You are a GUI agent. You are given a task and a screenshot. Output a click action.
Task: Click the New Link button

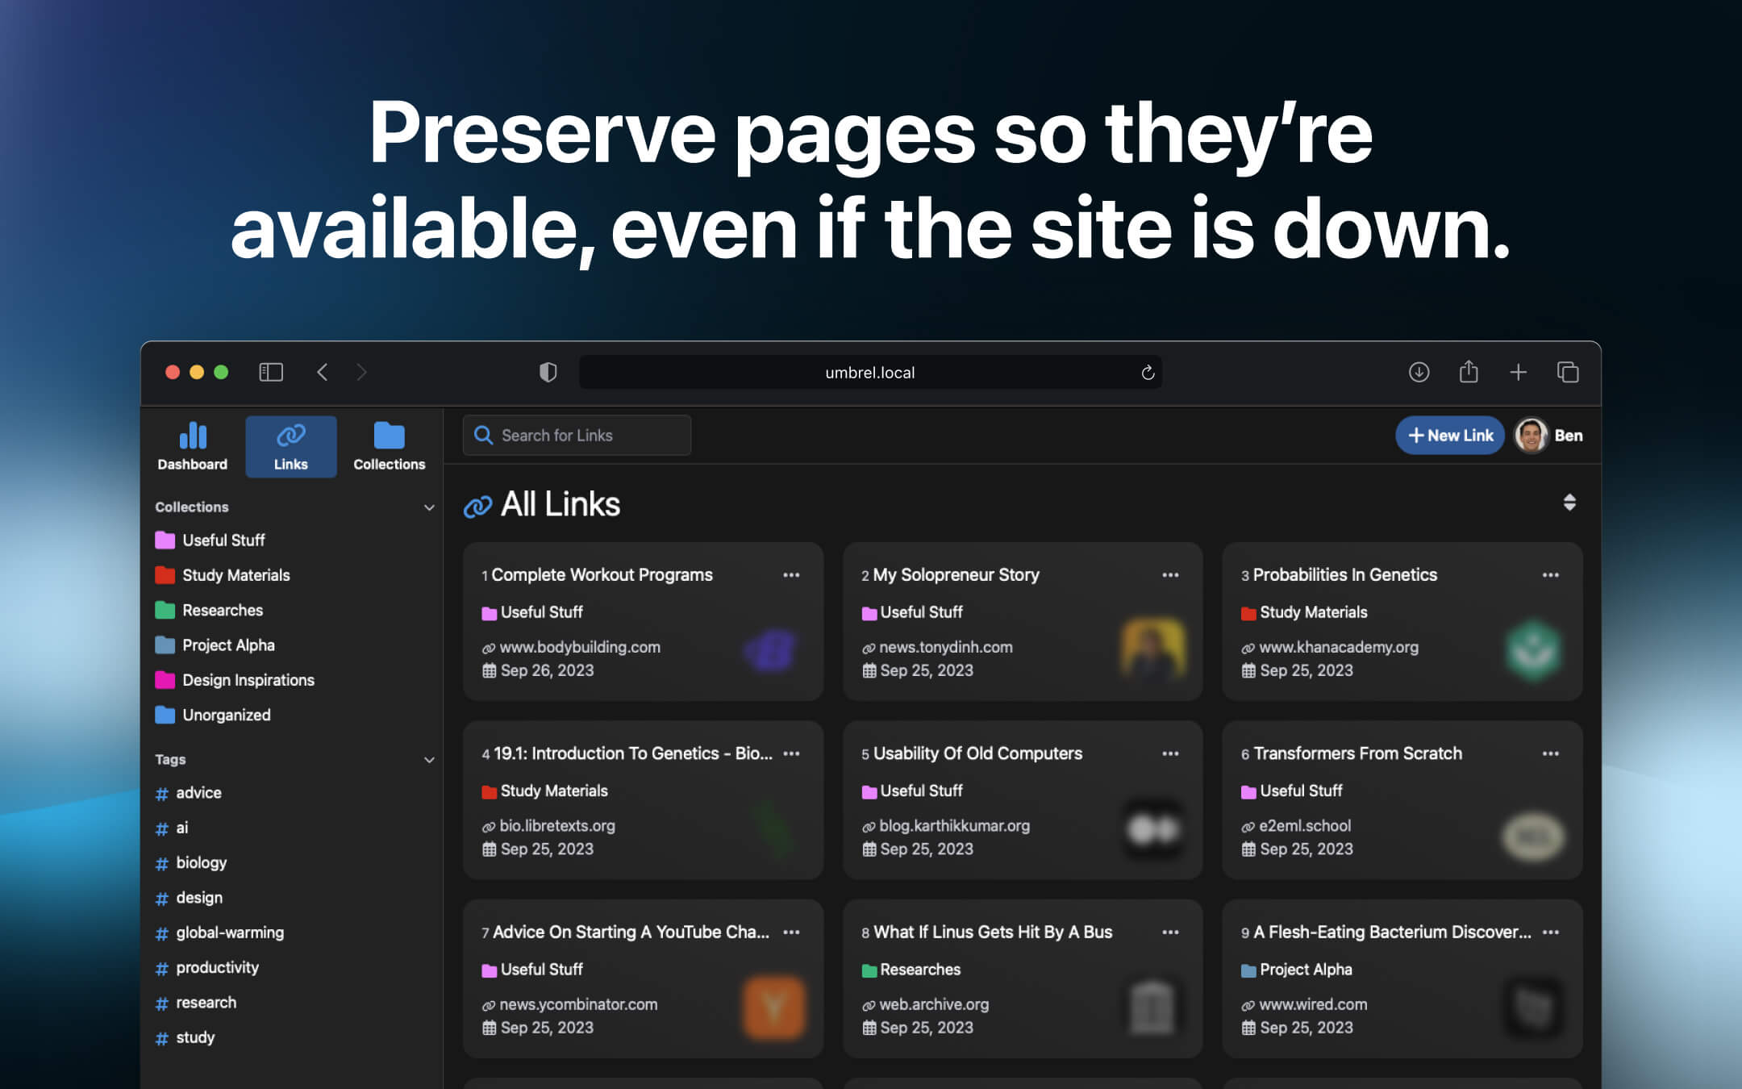pyautogui.click(x=1449, y=436)
